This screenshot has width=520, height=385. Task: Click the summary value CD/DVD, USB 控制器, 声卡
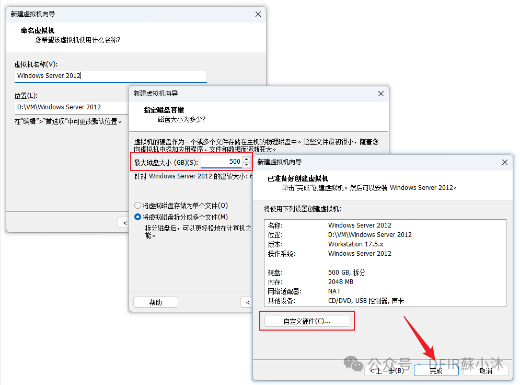[x=366, y=301]
